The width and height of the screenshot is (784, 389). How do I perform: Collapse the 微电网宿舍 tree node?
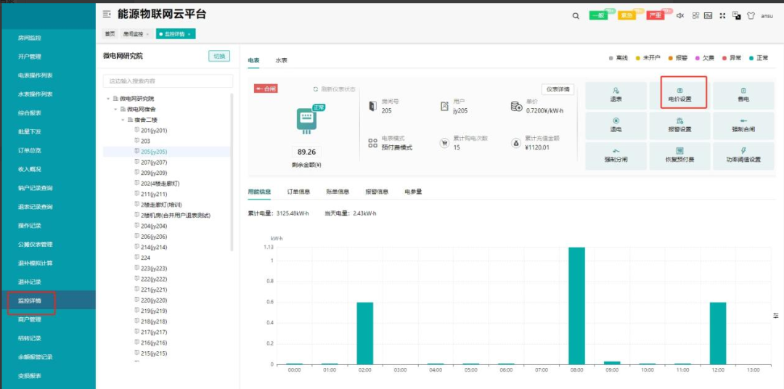[115, 109]
